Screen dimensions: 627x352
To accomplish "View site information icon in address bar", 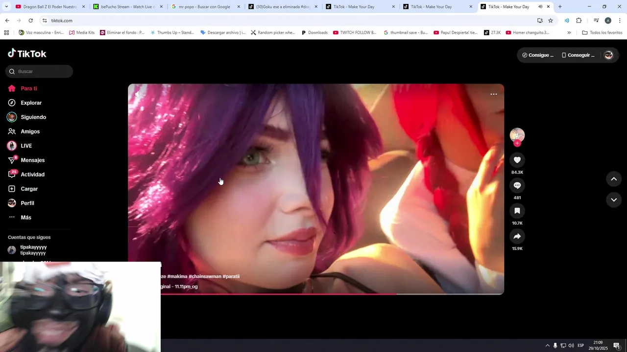I will click(45, 21).
